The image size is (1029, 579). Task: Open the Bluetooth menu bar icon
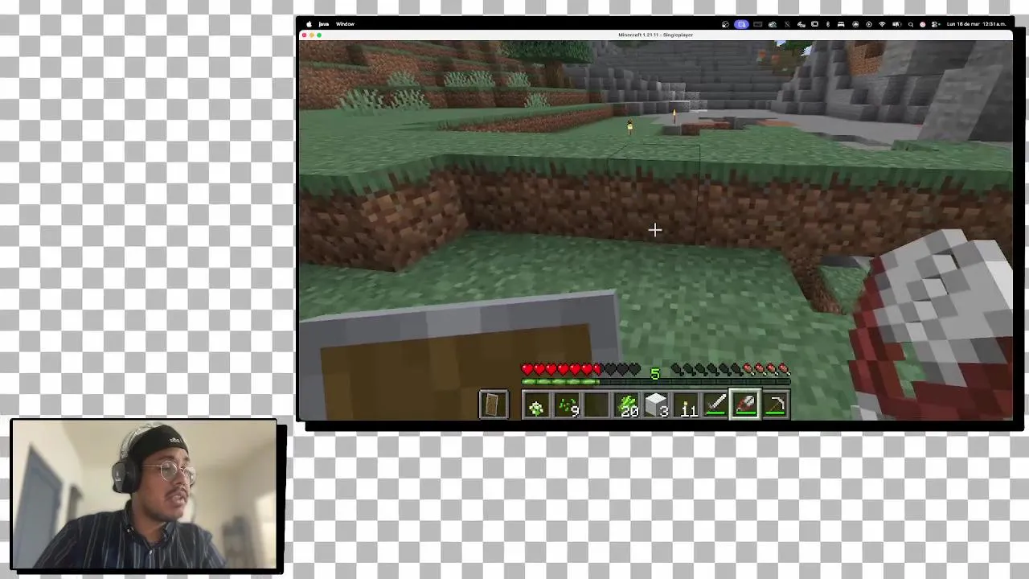[x=828, y=24]
